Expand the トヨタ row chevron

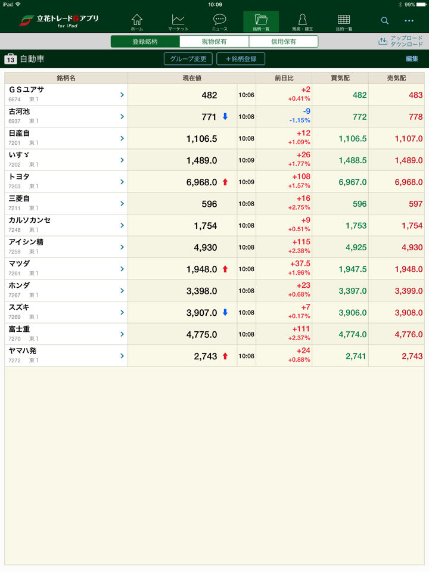122,182
